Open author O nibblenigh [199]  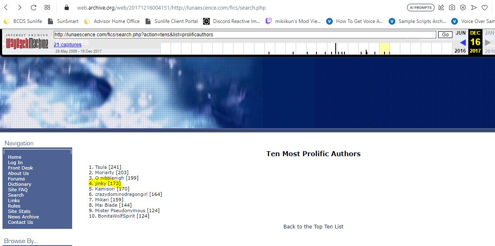tap(116, 178)
